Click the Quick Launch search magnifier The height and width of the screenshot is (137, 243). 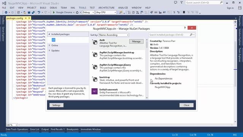(x=221, y=3)
